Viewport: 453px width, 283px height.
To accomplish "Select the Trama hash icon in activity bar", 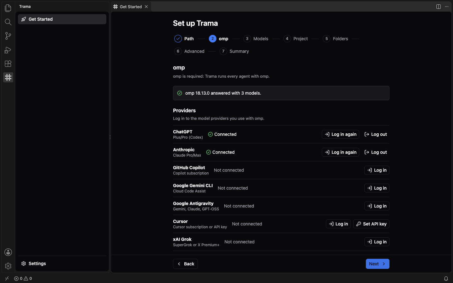I will 8,77.
